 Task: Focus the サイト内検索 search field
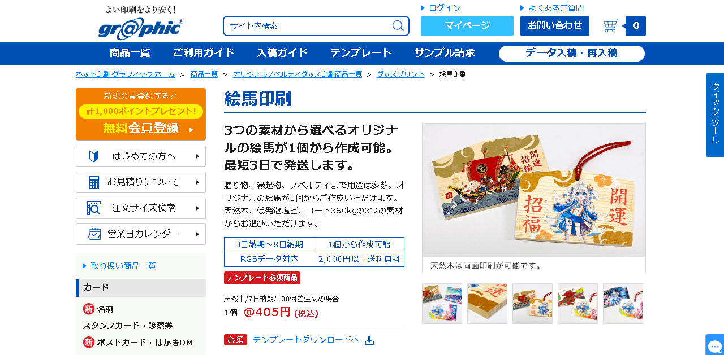point(308,26)
